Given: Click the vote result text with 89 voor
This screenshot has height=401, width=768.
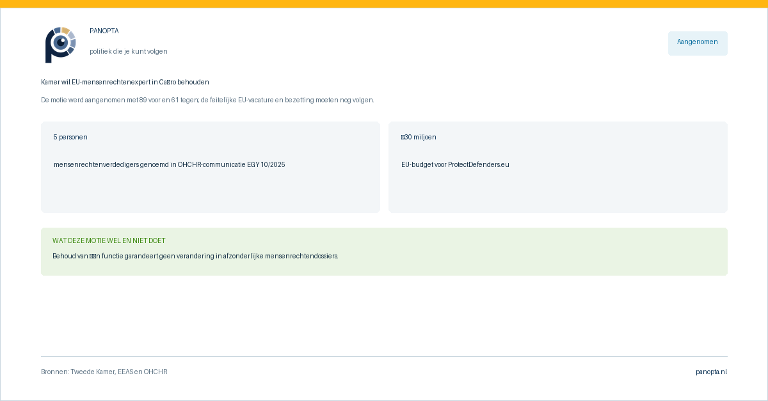Looking at the screenshot, I should tap(207, 100).
